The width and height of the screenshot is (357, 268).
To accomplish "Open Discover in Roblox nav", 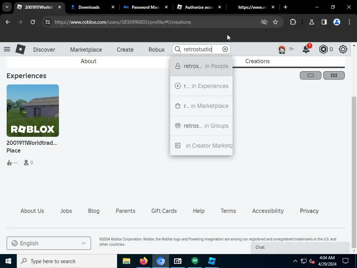I will [x=44, y=50].
